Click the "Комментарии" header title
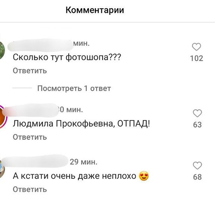This screenshot has height=212, width=215. click(x=95, y=10)
